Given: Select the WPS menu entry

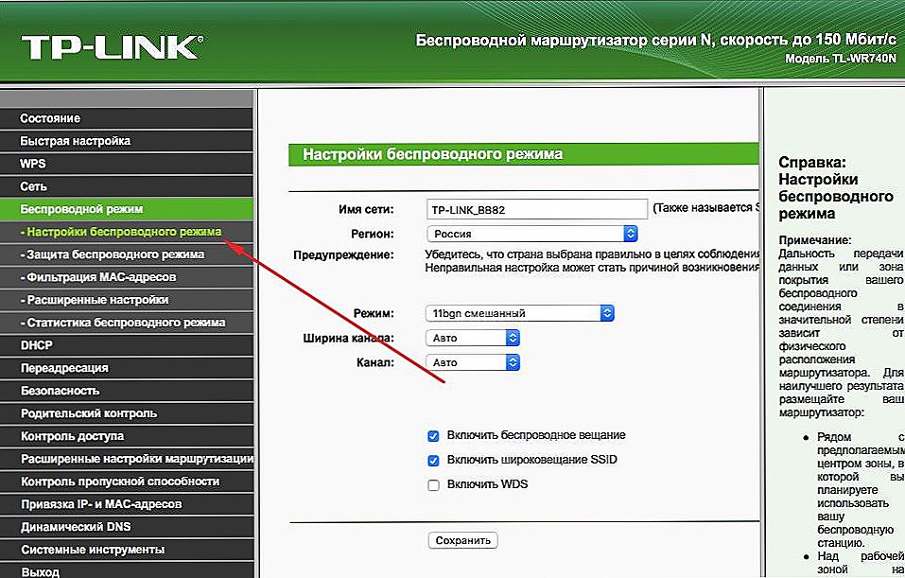Looking at the screenshot, I should click(x=127, y=164).
